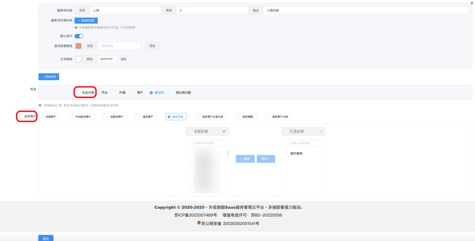475x241 pixels.
Task: Click the police badge icon in footer
Action: (199, 223)
